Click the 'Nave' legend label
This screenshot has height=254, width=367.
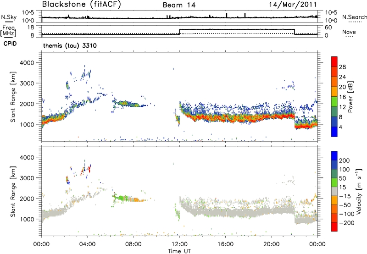click(x=349, y=32)
